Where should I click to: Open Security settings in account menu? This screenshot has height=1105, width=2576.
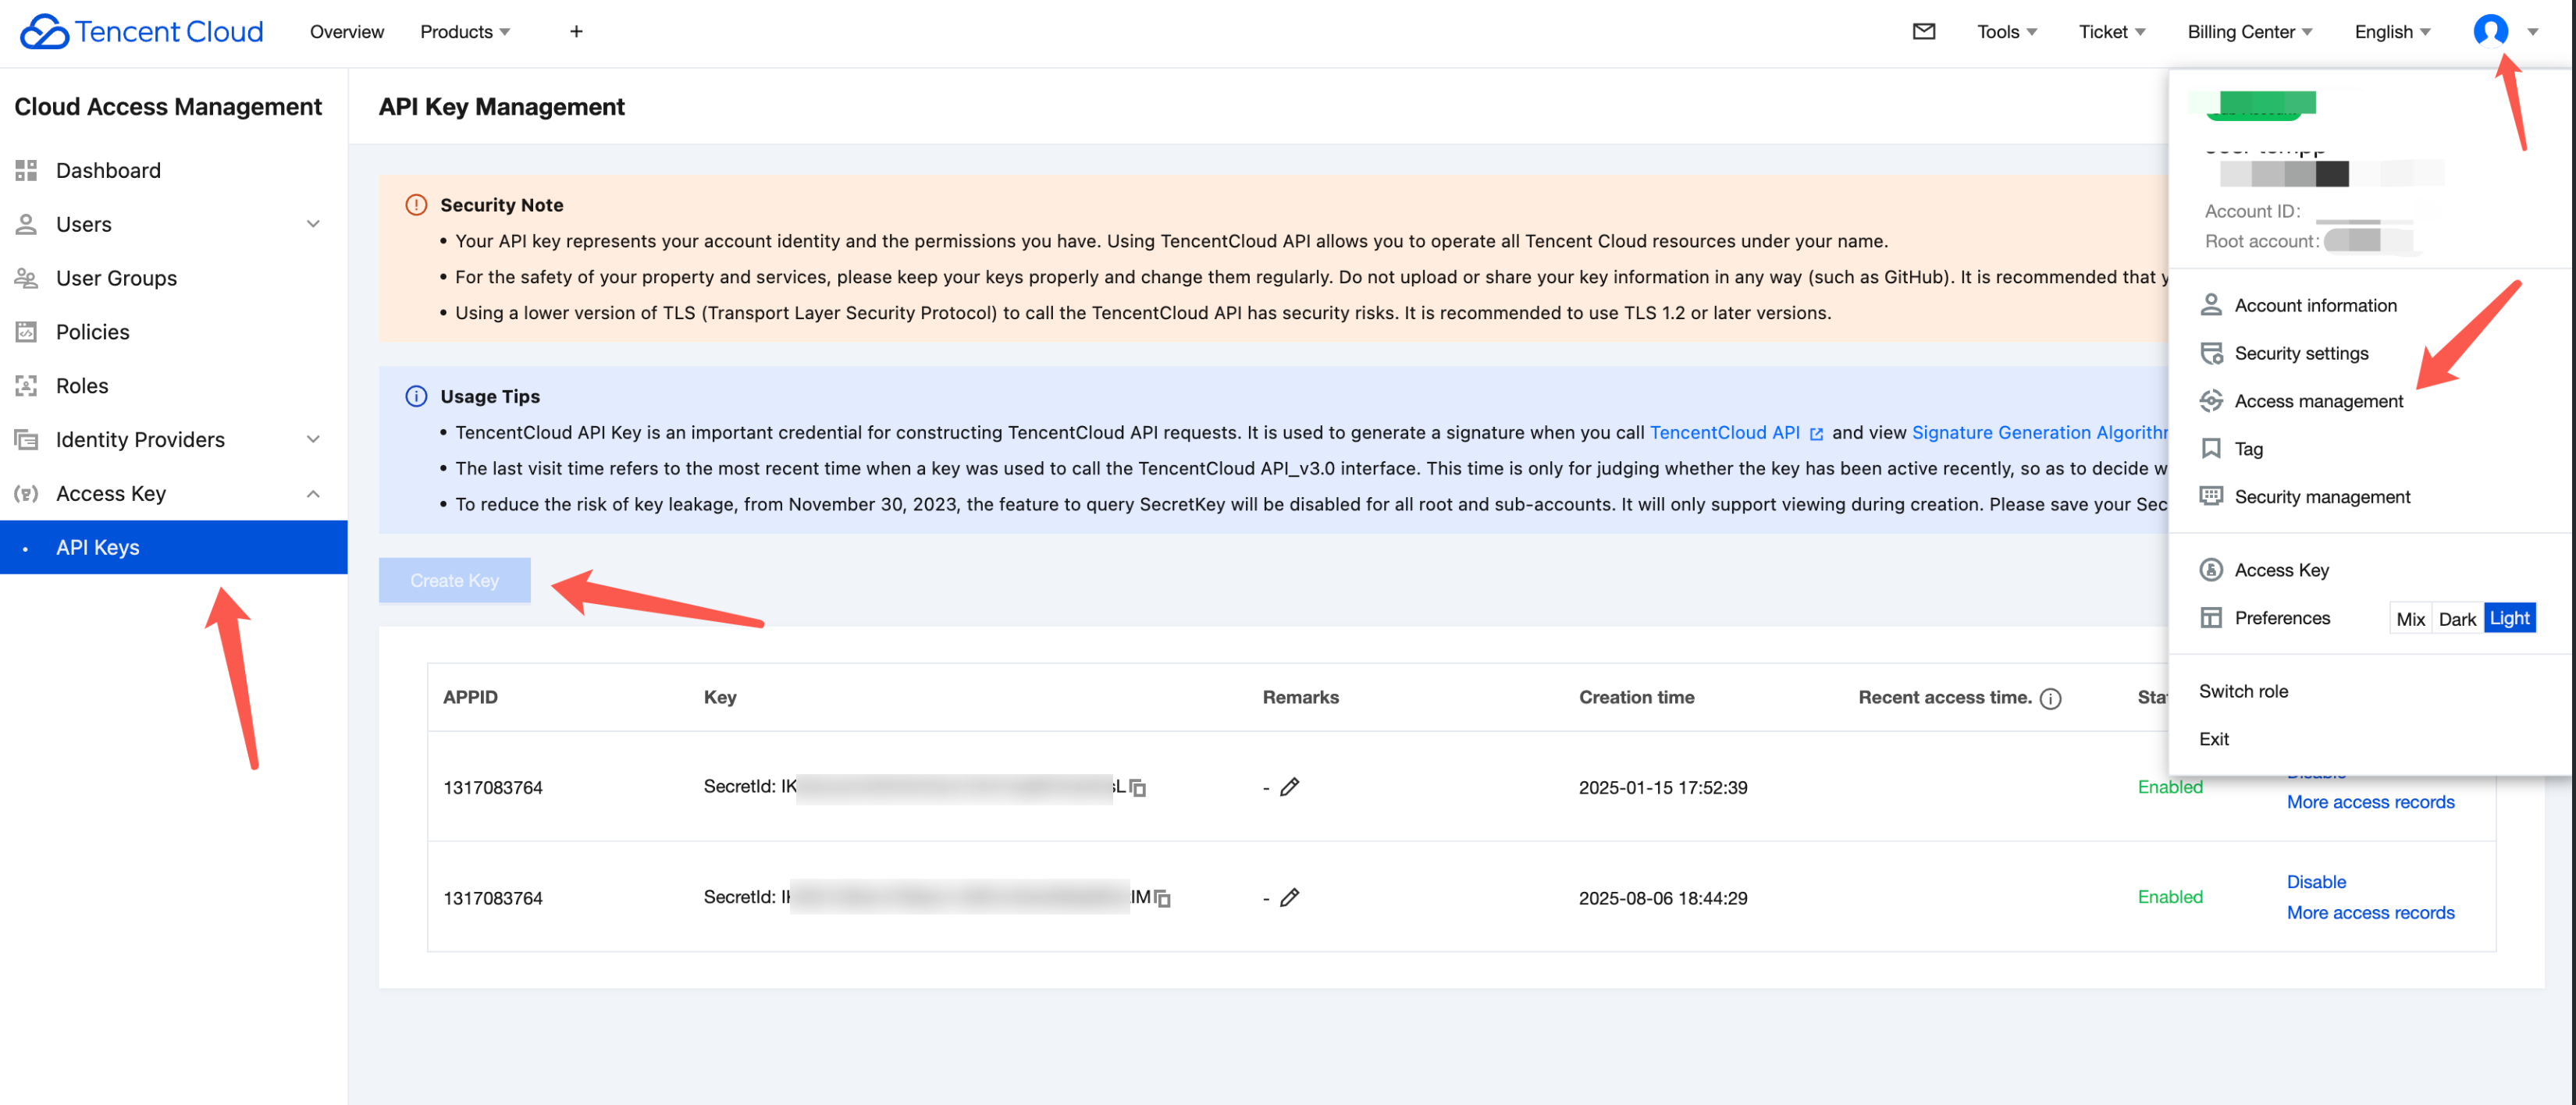pyautogui.click(x=2301, y=353)
